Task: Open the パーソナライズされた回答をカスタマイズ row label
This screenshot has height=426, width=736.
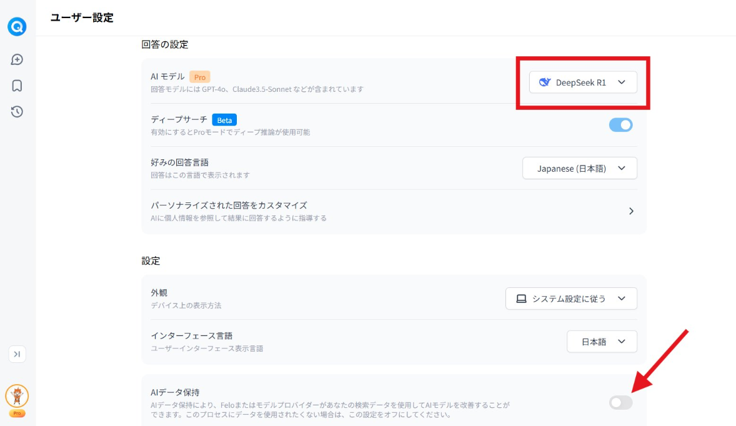Action: coord(229,206)
